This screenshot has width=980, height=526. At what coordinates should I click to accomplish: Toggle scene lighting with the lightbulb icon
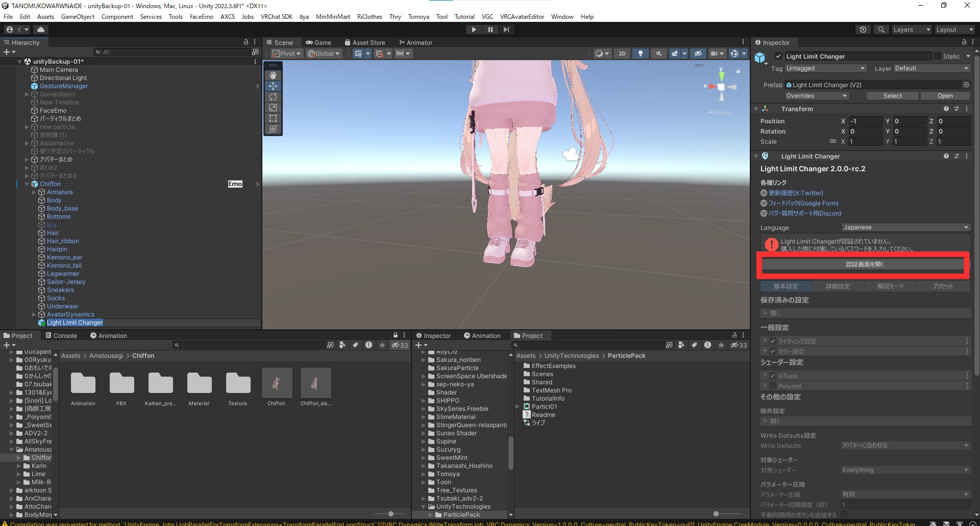click(x=640, y=53)
